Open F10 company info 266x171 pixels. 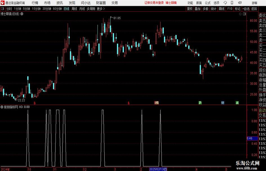pos(230,9)
